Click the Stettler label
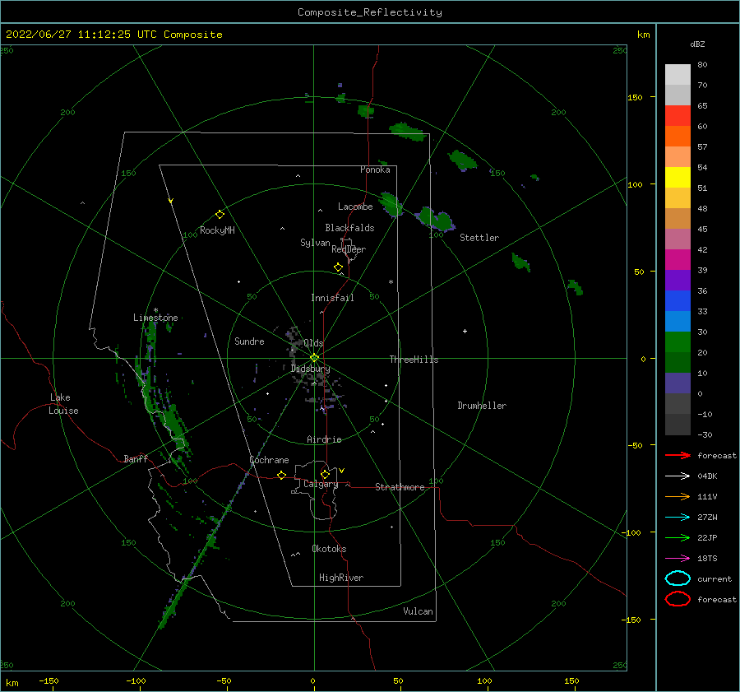Image resolution: width=740 pixels, height=692 pixels. 479,238
